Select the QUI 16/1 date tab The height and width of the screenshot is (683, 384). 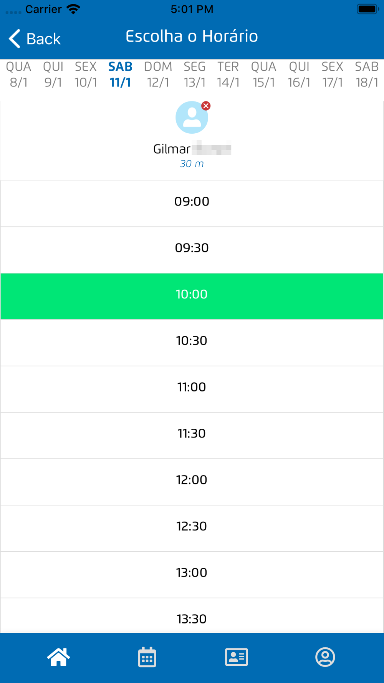pyautogui.click(x=299, y=75)
